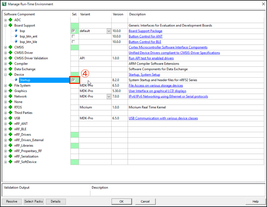Uncheck the Startup component checkbox
Image resolution: width=267 pixels, height=207 pixels.
pos(73,80)
